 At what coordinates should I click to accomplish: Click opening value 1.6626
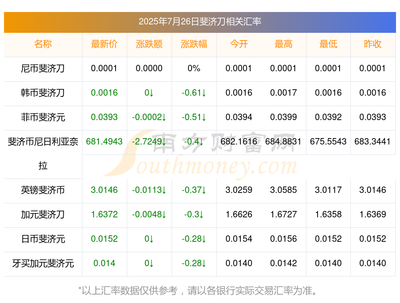pyautogui.click(x=239, y=215)
